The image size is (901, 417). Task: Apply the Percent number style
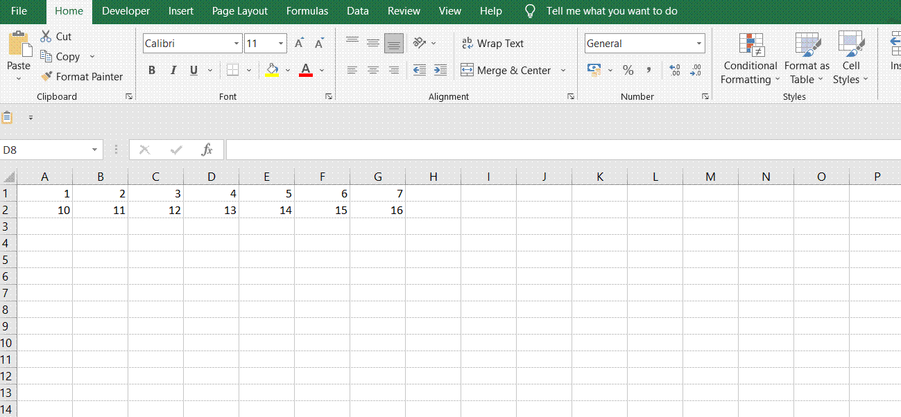click(628, 69)
